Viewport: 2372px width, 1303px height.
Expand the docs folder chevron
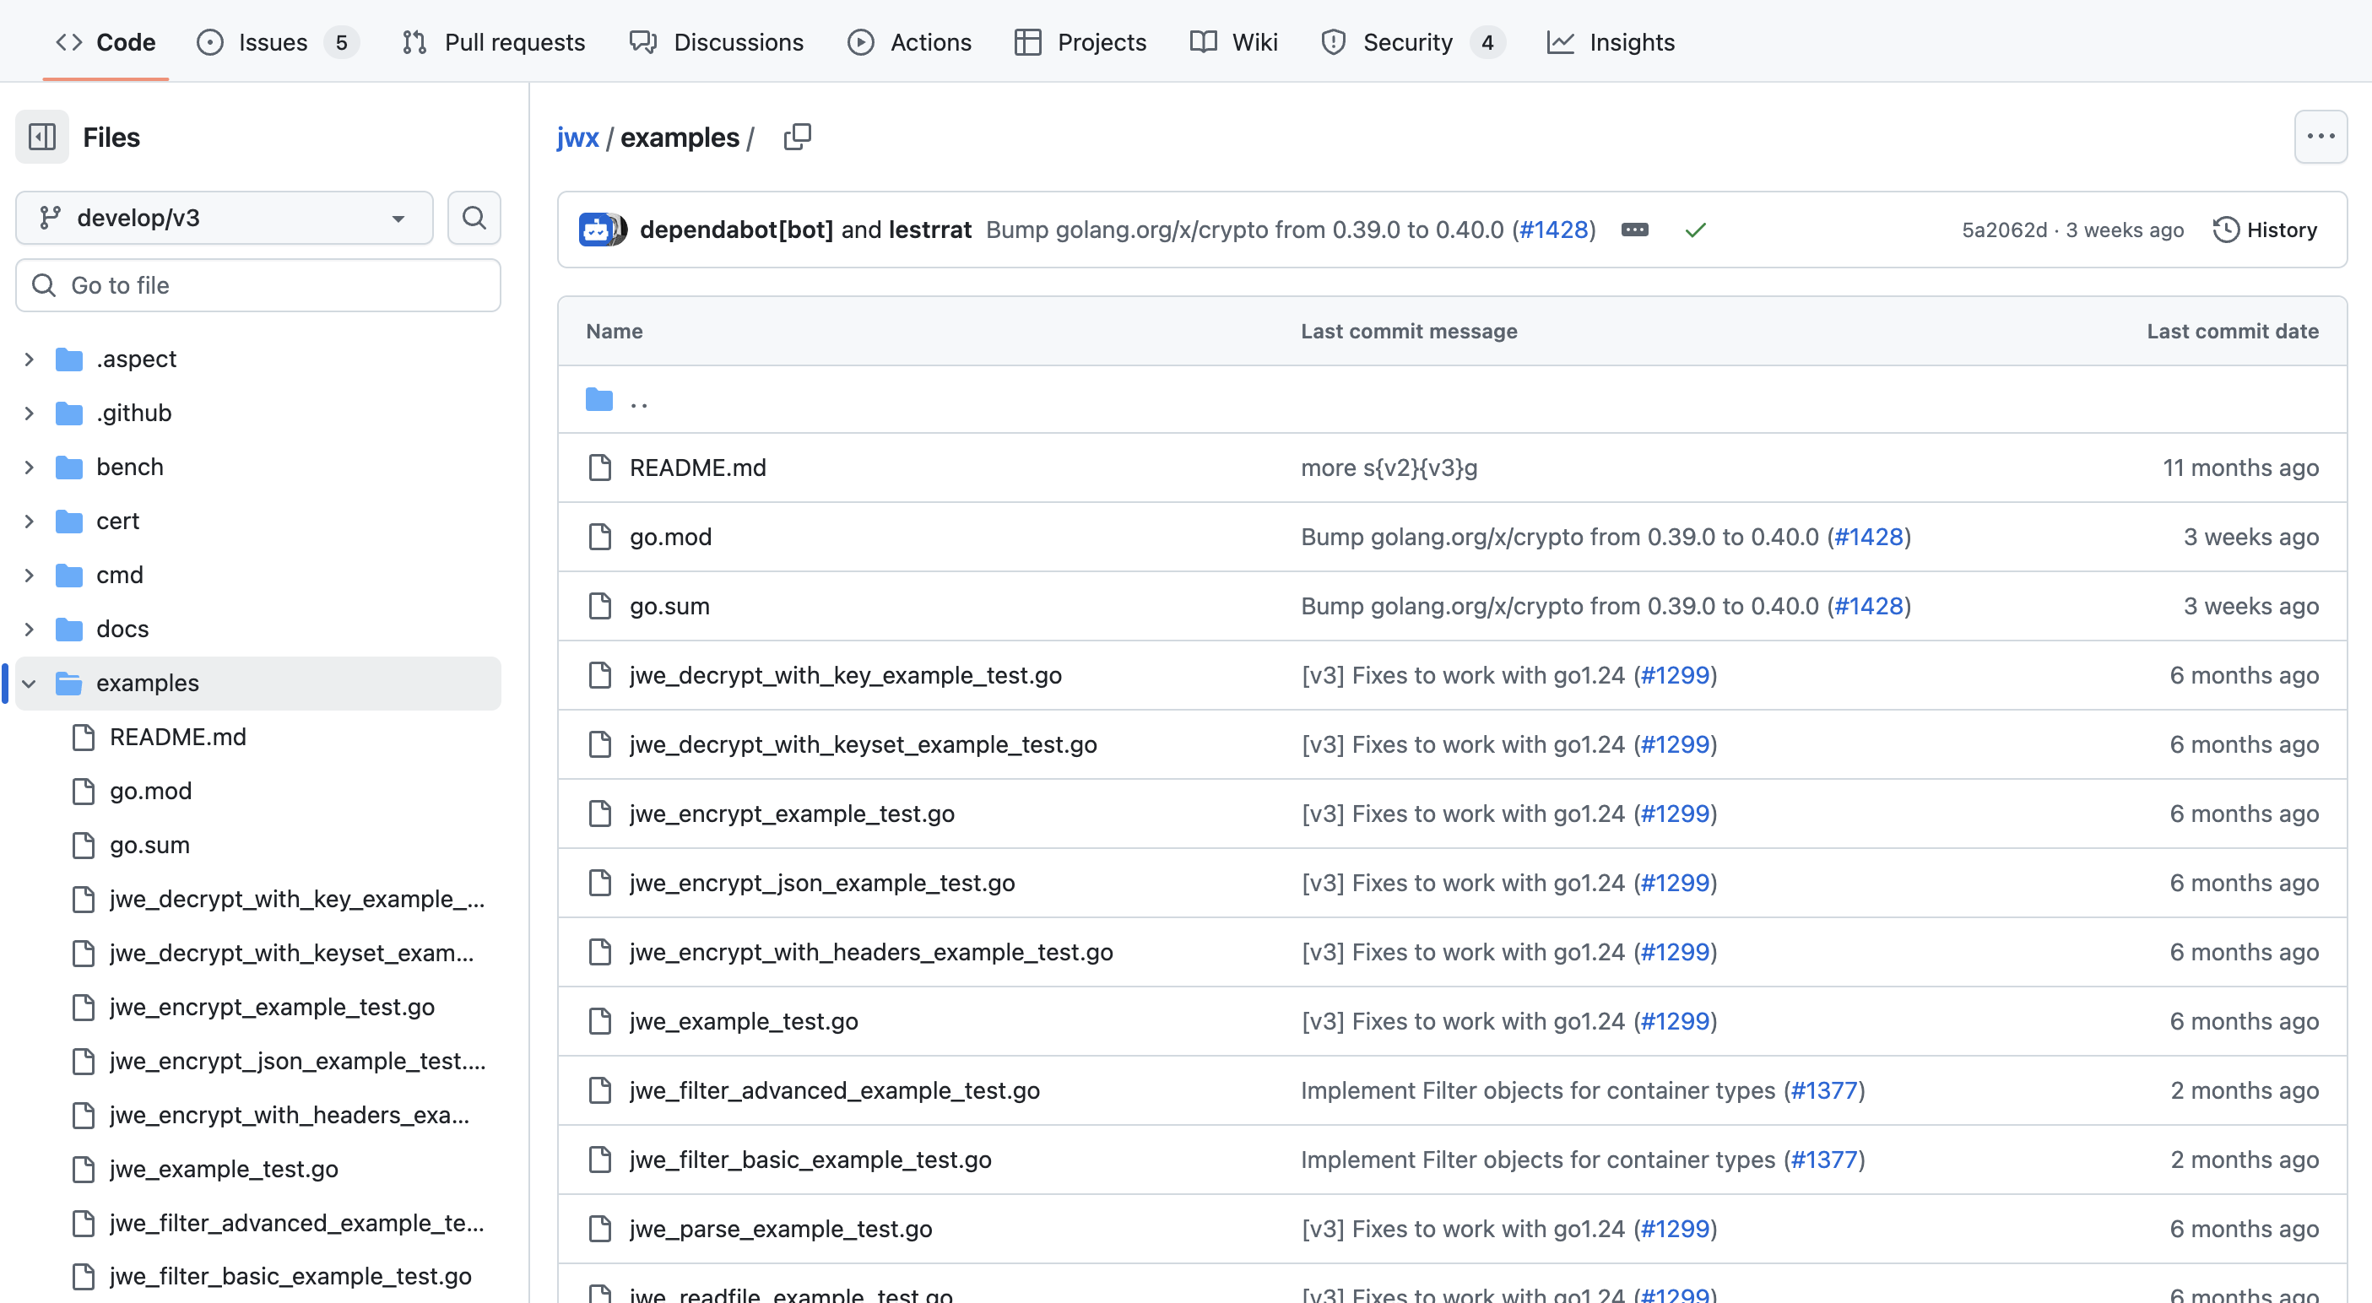(x=29, y=629)
